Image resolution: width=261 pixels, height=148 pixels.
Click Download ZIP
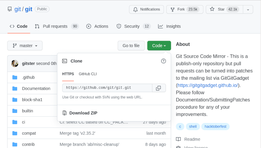[83, 113]
